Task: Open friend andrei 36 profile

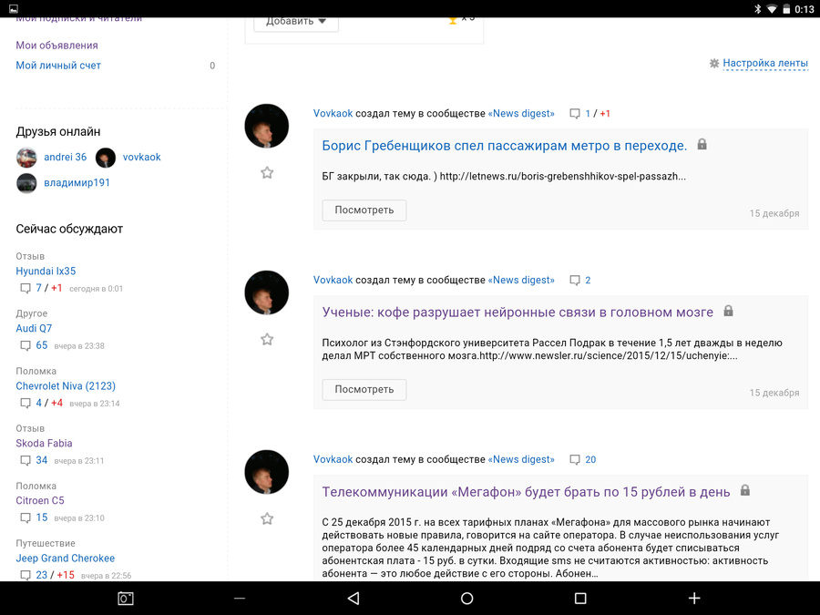Action: point(65,158)
